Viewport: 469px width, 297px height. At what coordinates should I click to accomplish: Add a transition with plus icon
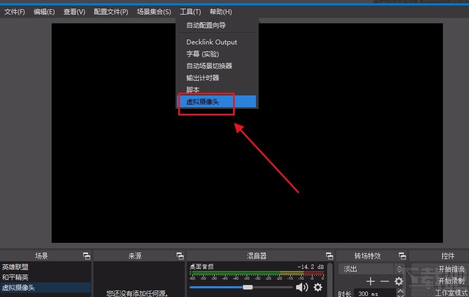point(370,281)
